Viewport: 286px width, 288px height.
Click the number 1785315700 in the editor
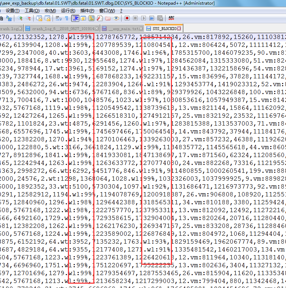pos(190,53)
